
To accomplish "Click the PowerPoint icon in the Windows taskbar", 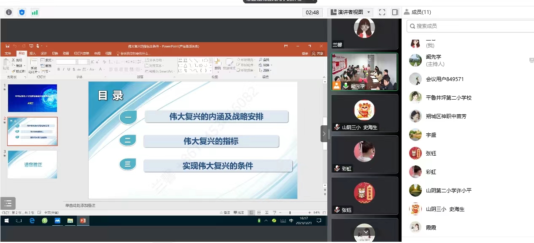I will pyautogui.click(x=83, y=221).
